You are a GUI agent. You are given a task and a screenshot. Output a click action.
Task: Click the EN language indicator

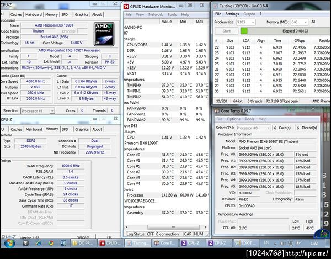pos(266,243)
